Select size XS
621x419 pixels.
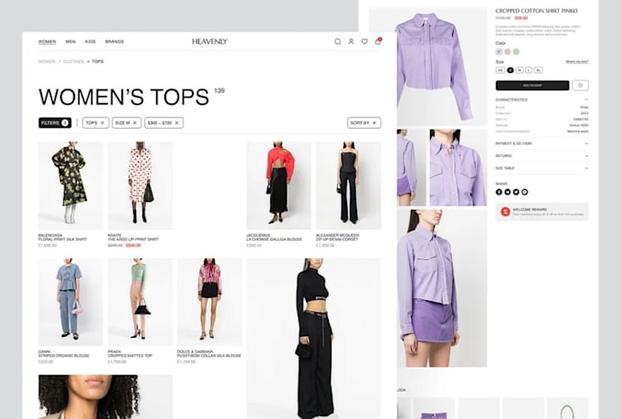(500, 70)
